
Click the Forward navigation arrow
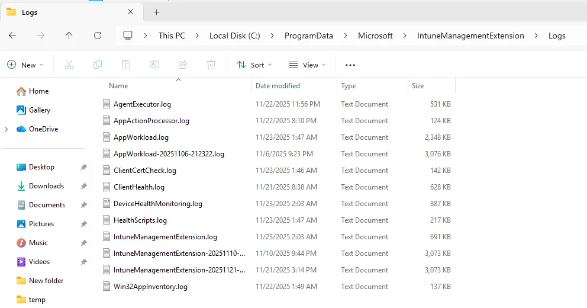pyautogui.click(x=41, y=36)
